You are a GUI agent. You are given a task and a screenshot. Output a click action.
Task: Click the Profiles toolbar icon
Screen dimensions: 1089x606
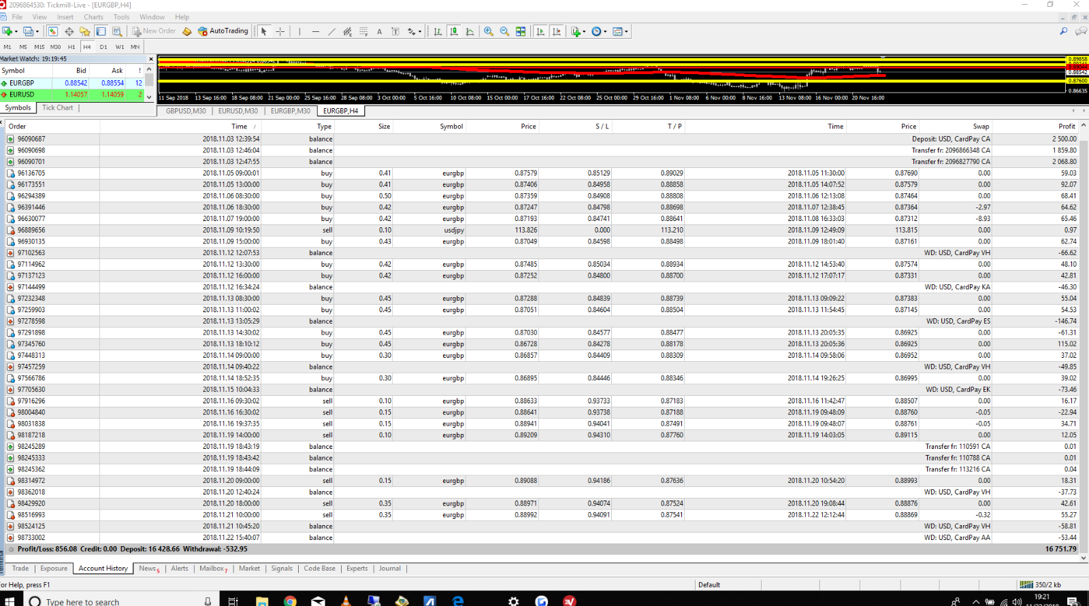click(28, 31)
